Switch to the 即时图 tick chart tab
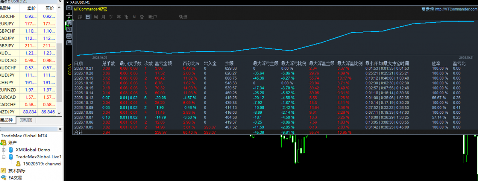Viewport: 478px width, 181px height. click(26, 120)
